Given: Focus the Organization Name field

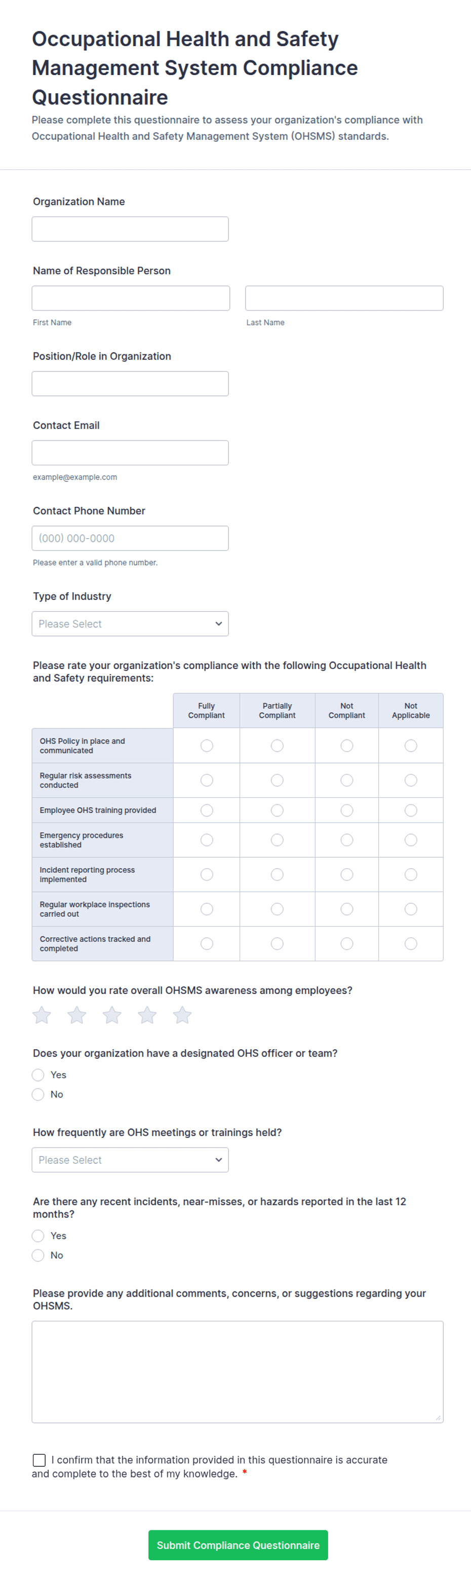Looking at the screenshot, I should pos(130,229).
